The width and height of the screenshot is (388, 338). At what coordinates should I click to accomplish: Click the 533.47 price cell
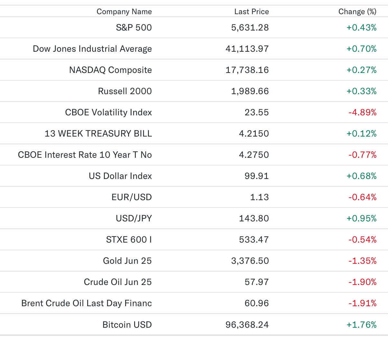pos(254,240)
